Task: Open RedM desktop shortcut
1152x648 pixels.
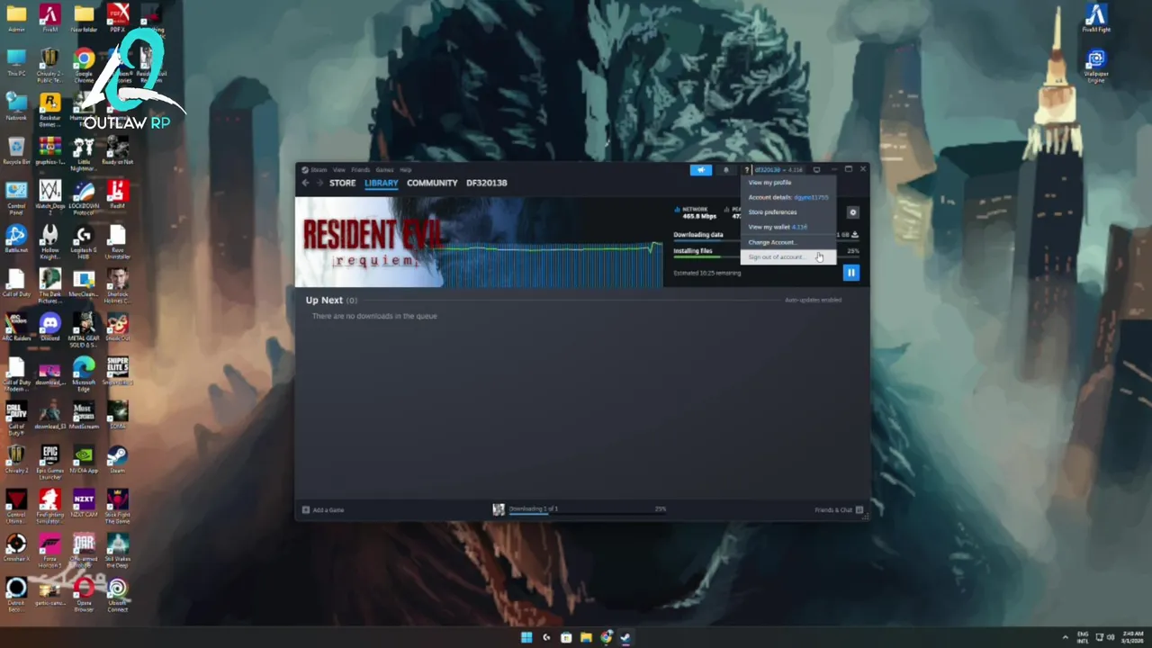Action: [x=117, y=194]
